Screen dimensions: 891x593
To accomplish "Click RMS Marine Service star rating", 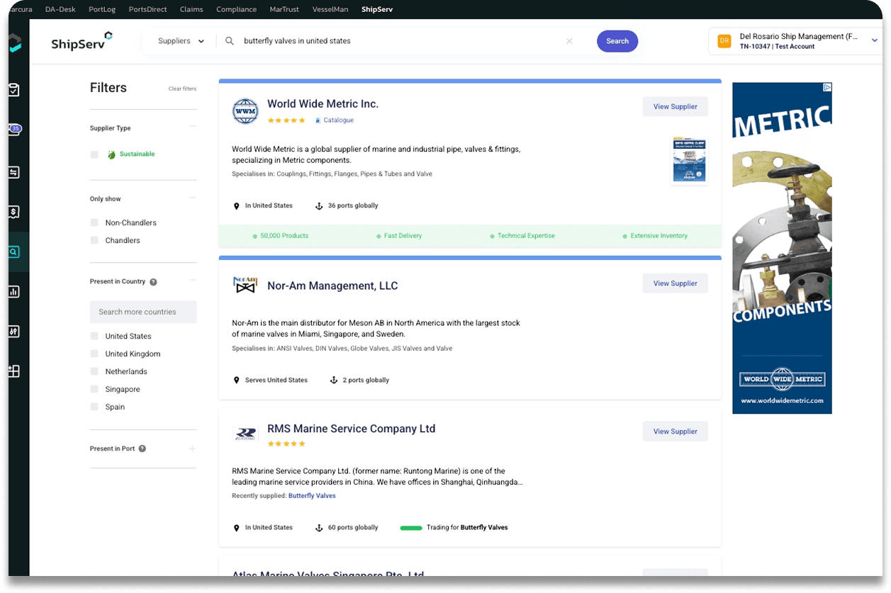I will point(286,444).
